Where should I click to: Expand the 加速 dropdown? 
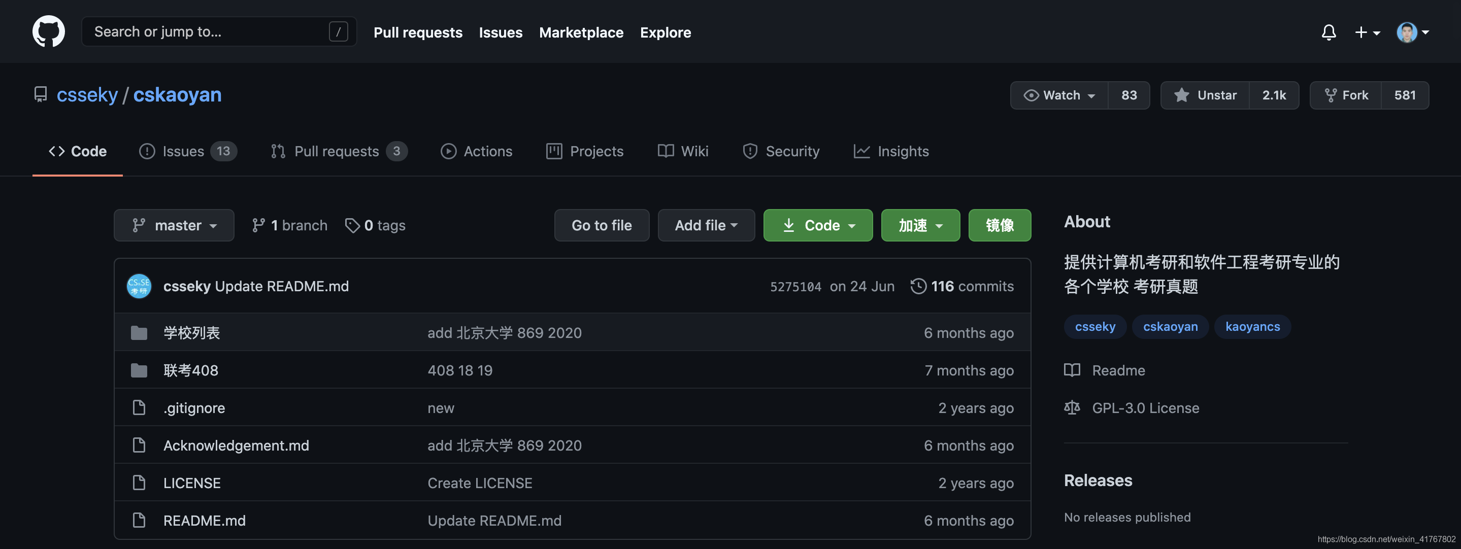(920, 225)
